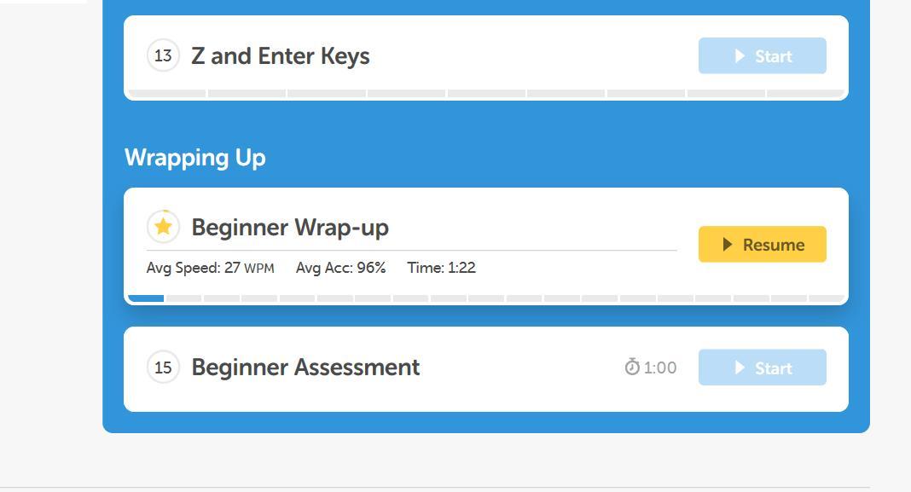This screenshot has width=911, height=492.
Task: Click the filled blue Wrap-up progress segment
Action: [146, 298]
